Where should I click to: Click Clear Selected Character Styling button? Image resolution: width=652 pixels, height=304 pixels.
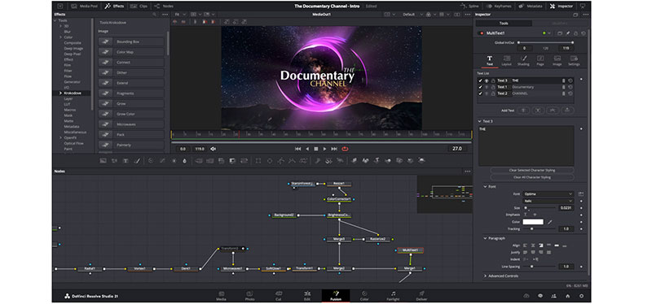(x=532, y=171)
